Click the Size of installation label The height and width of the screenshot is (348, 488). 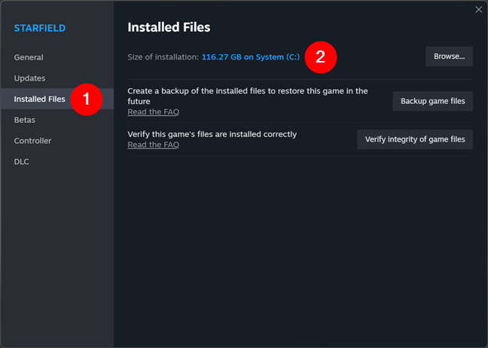[163, 57]
